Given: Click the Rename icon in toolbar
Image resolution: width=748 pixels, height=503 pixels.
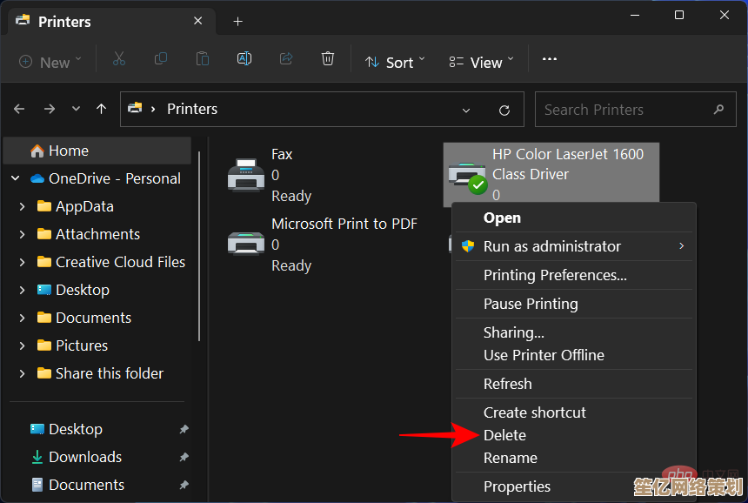Looking at the screenshot, I should 244,59.
